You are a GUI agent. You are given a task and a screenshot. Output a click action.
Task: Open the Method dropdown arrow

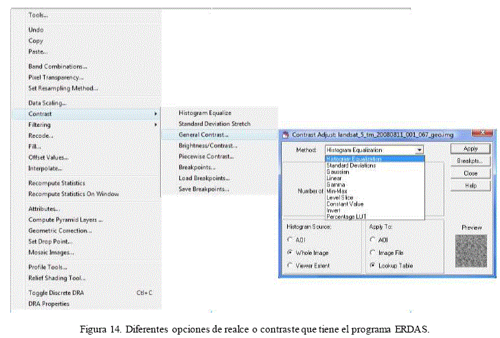(419, 149)
